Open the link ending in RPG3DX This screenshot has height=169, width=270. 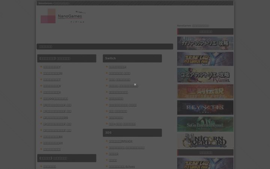120,141
